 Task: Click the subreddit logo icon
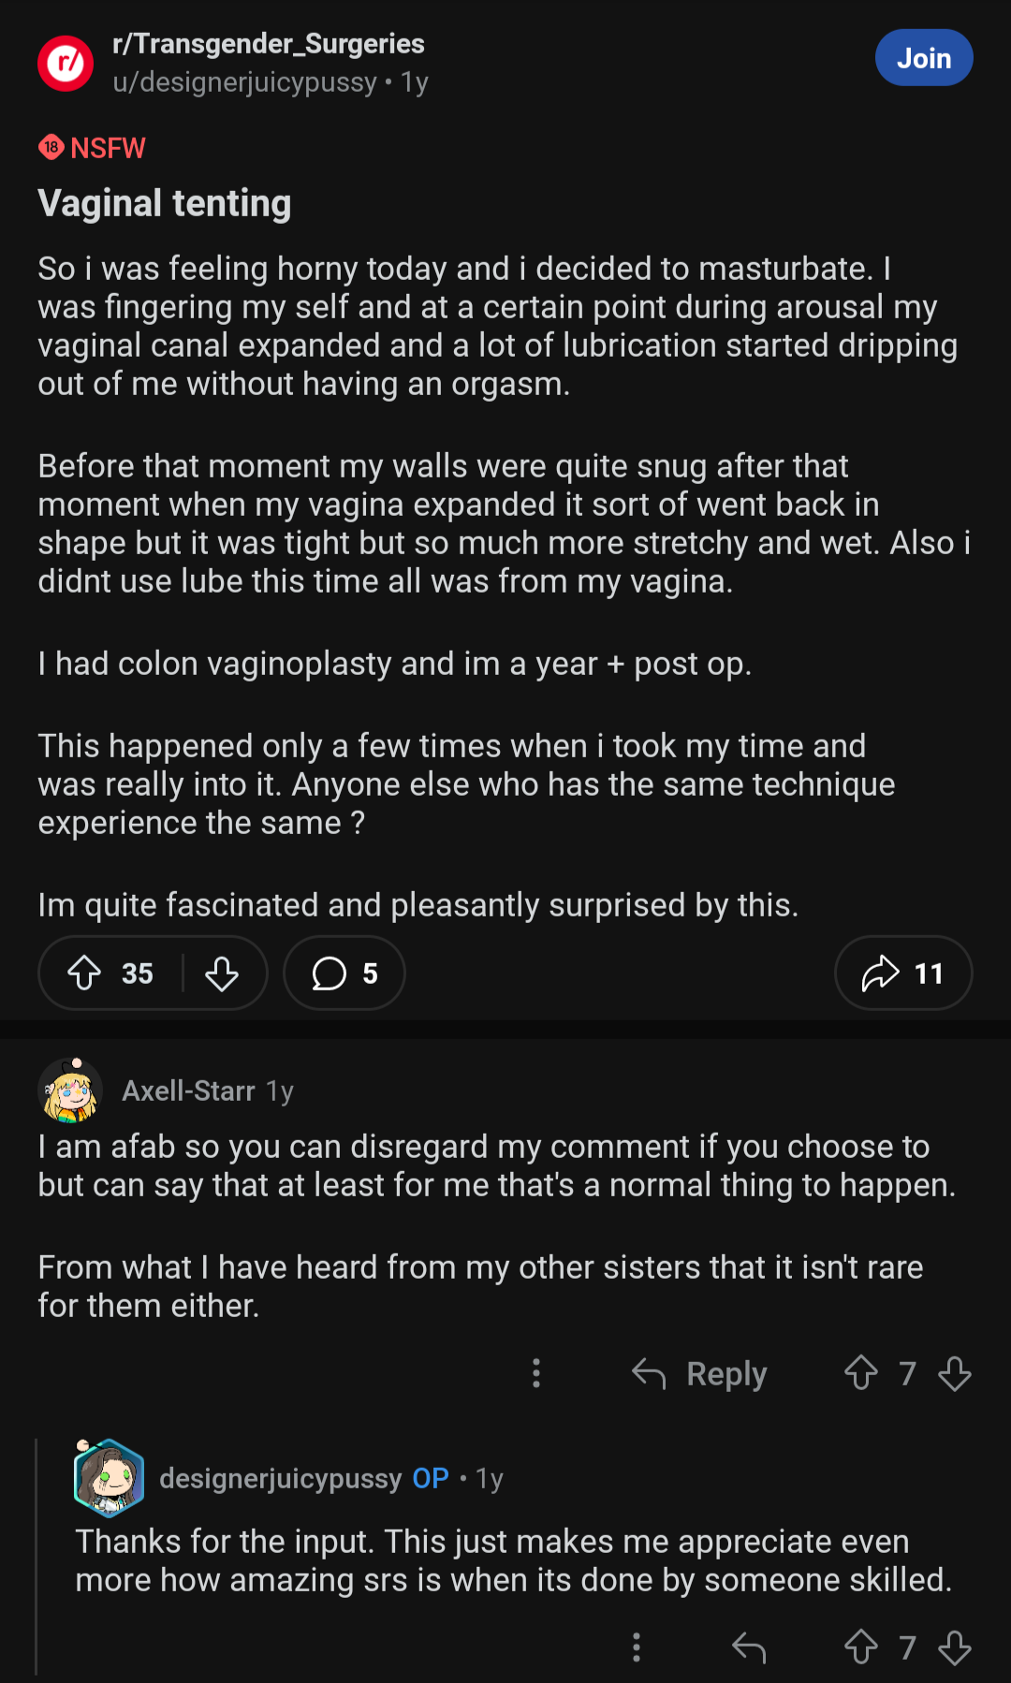66,63
